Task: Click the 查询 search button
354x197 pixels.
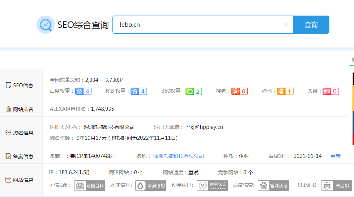Action: coord(311,25)
